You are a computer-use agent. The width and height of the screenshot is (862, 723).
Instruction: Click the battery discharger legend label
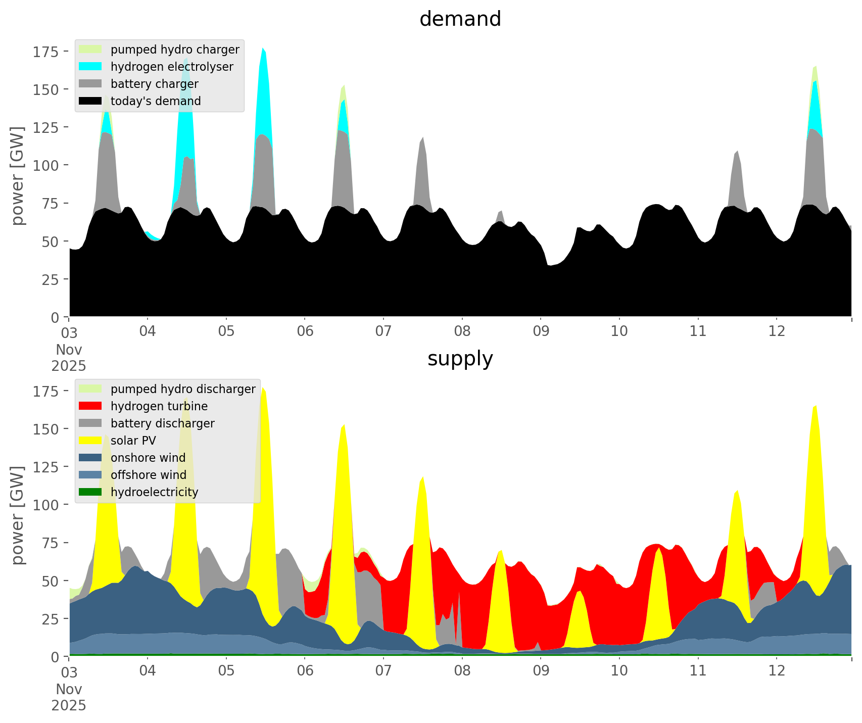162,423
